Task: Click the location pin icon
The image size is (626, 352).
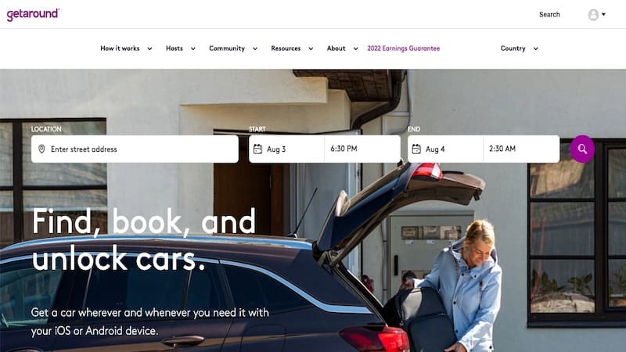Action: [41, 149]
